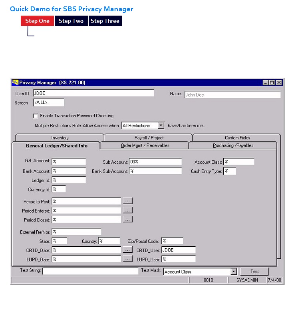This screenshot has width=302, height=330.
Task: Select the Bank Account field
Action: [69, 171]
